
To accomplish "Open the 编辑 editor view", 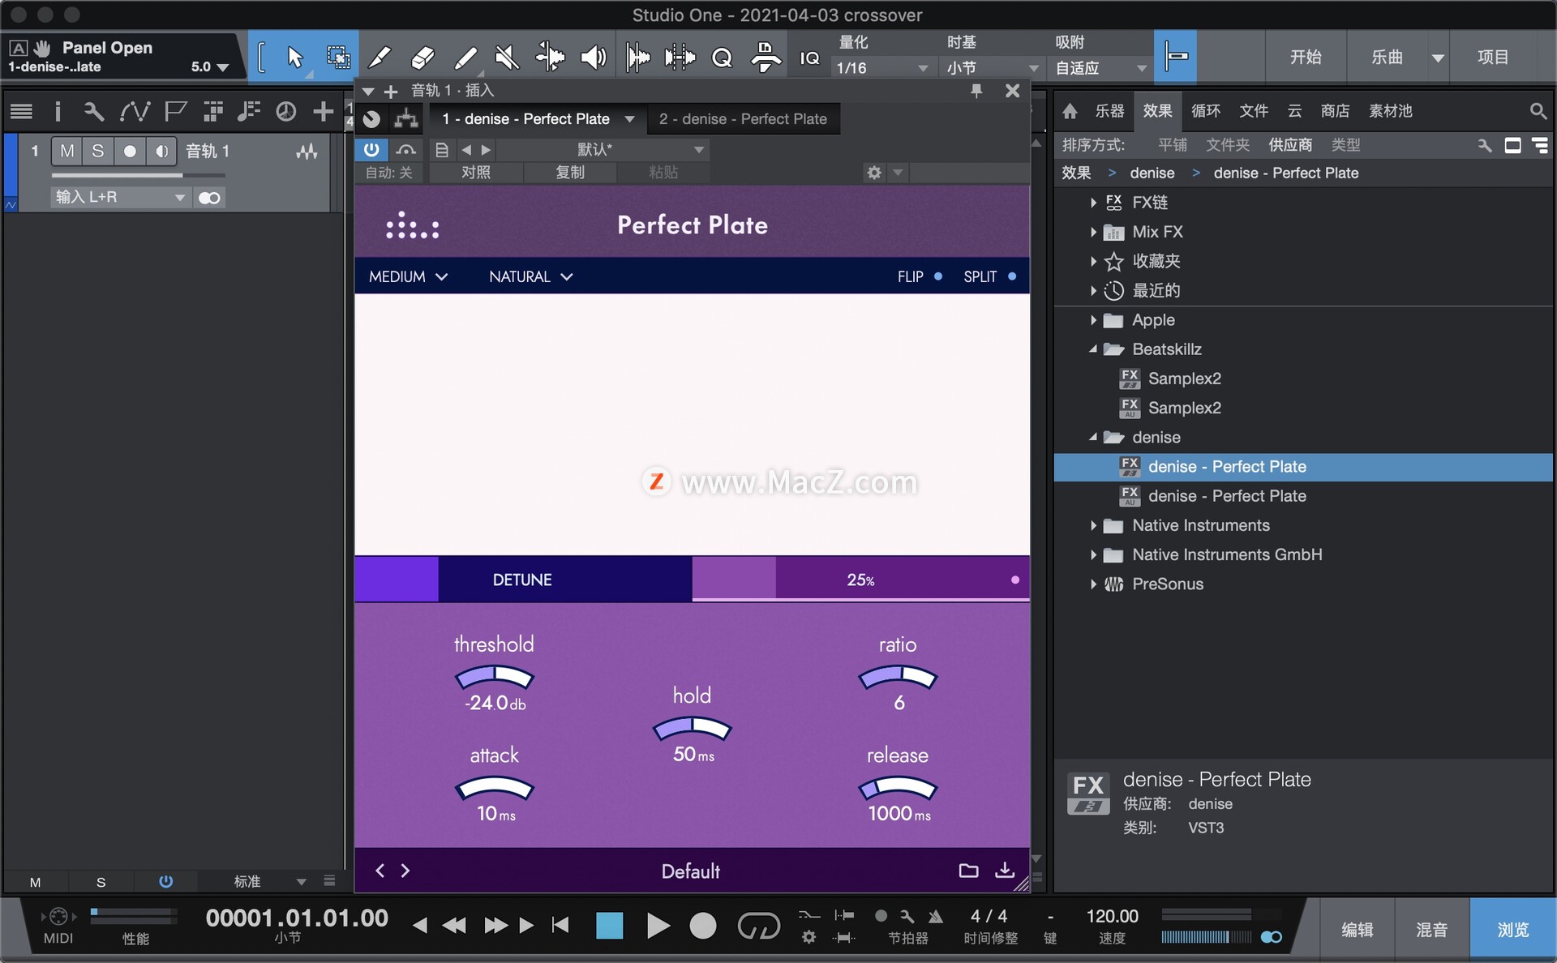I will pyautogui.click(x=1357, y=930).
